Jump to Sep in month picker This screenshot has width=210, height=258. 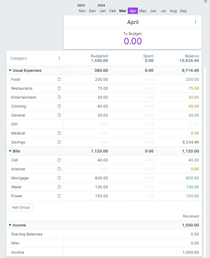[183, 11]
